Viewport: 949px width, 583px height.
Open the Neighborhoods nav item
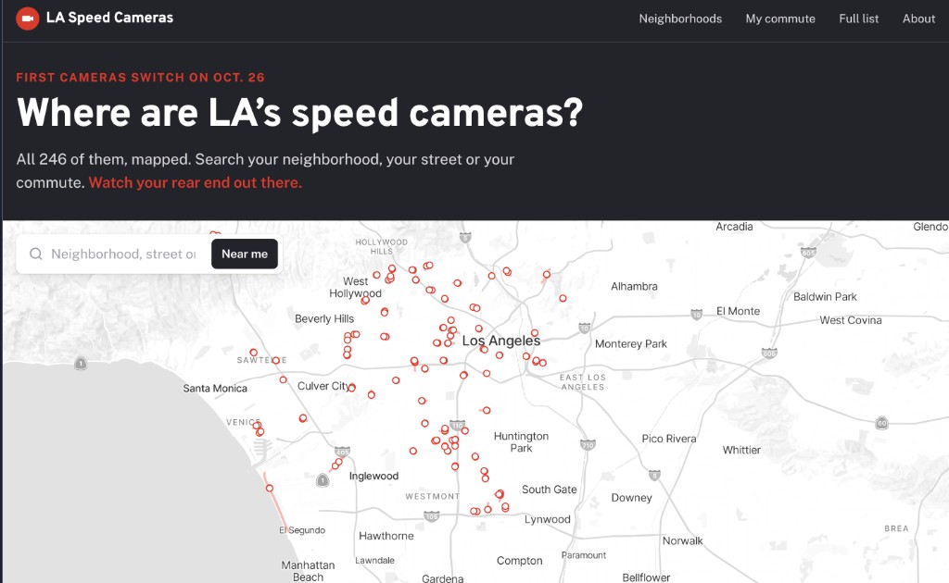[x=680, y=19]
